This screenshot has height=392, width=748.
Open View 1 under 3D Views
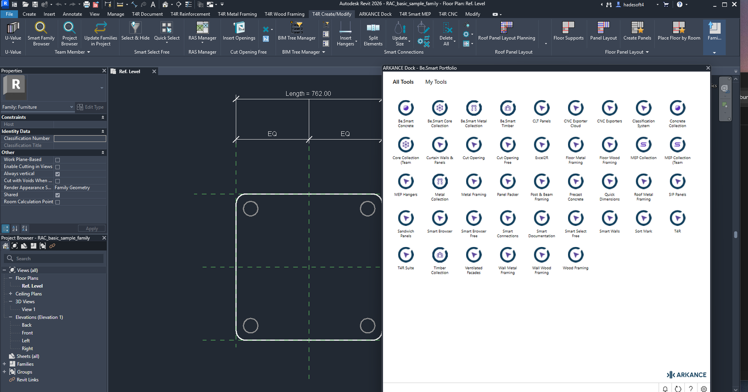click(28, 309)
